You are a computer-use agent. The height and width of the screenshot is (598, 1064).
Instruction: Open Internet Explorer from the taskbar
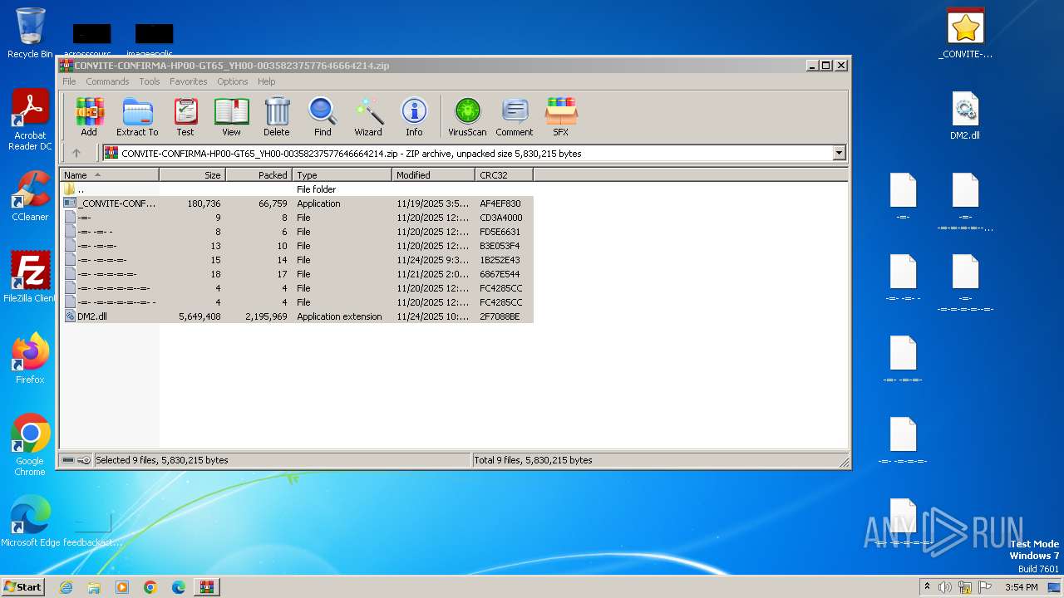tap(66, 587)
